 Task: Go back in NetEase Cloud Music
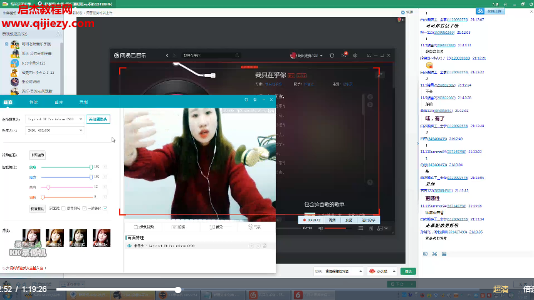[x=167, y=55]
